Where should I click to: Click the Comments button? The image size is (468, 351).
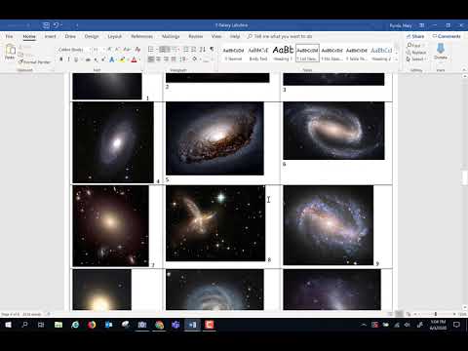[447, 36]
